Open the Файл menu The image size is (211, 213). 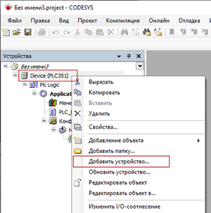[x=15, y=20]
